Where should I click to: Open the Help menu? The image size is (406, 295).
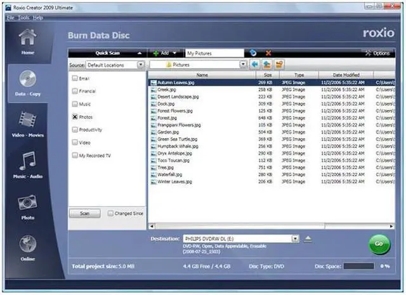38,17
